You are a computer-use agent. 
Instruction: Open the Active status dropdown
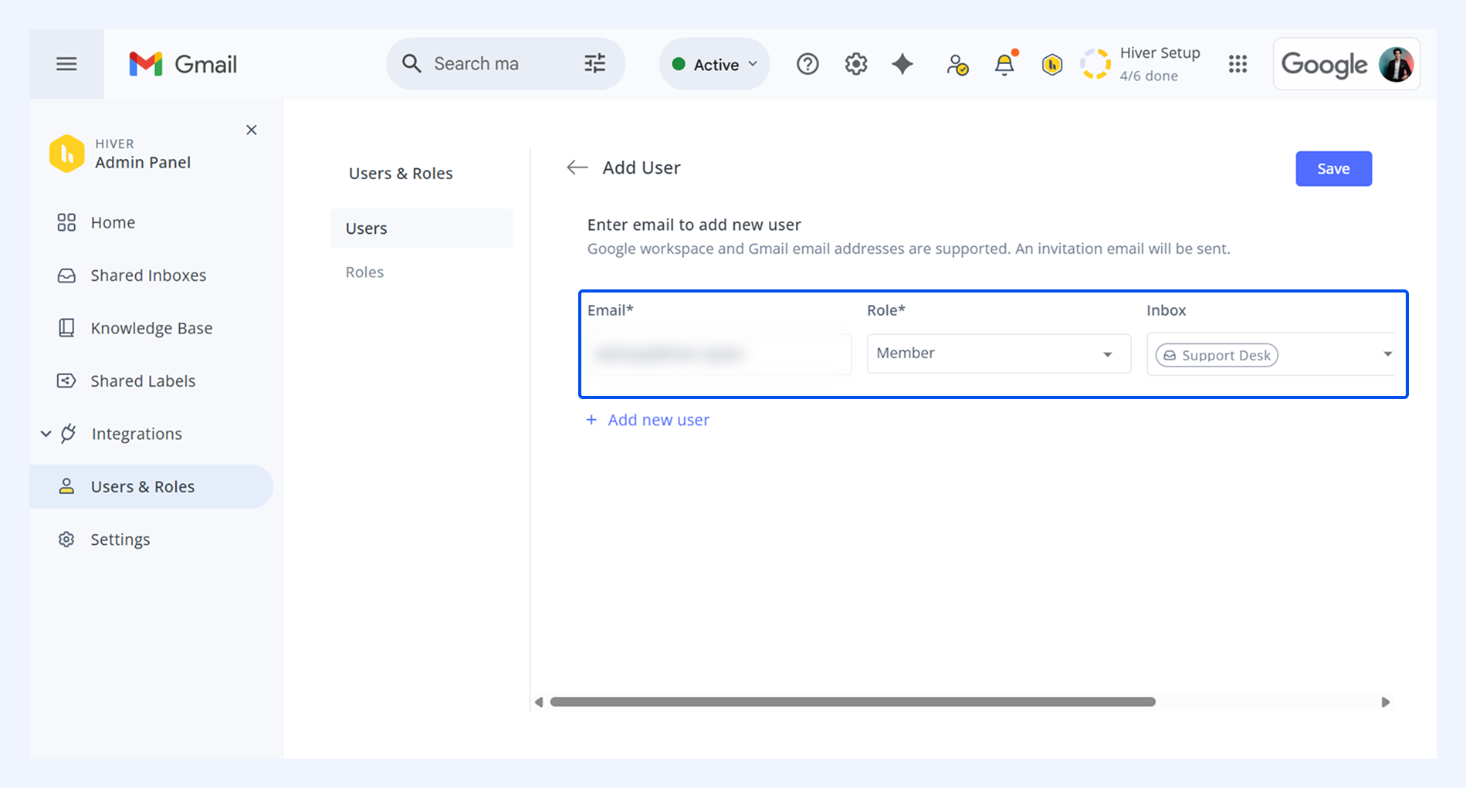coord(714,64)
